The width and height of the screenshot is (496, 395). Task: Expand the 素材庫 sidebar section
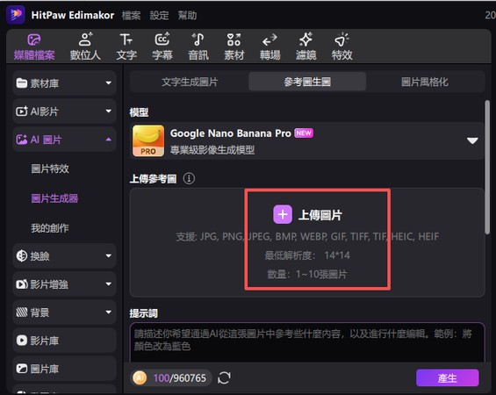point(65,83)
